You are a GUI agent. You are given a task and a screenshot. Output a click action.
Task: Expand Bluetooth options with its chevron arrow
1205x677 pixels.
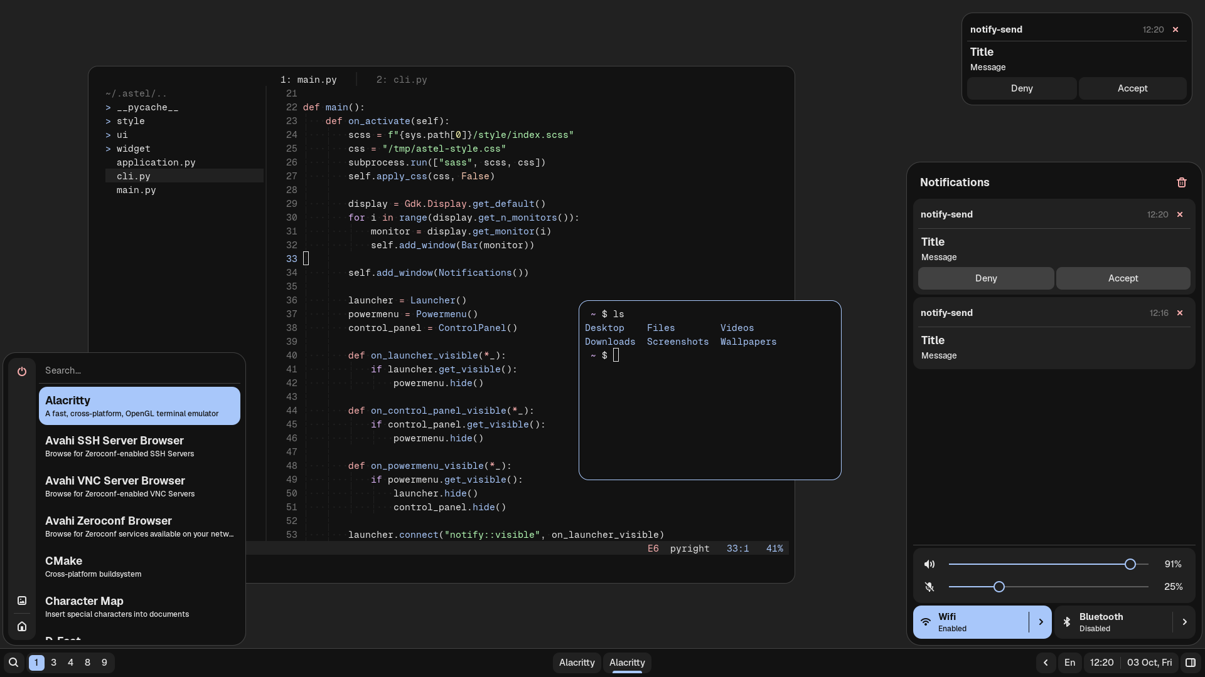[1184, 622]
